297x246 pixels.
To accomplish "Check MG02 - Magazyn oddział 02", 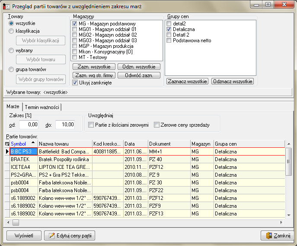I will click(x=75, y=35).
